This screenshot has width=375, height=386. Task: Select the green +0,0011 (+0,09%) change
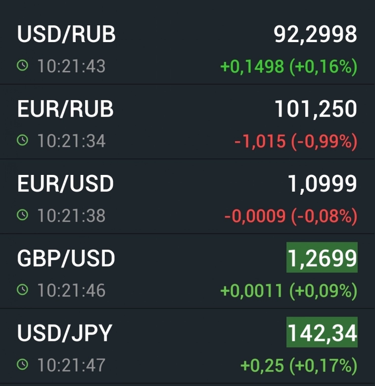click(288, 291)
